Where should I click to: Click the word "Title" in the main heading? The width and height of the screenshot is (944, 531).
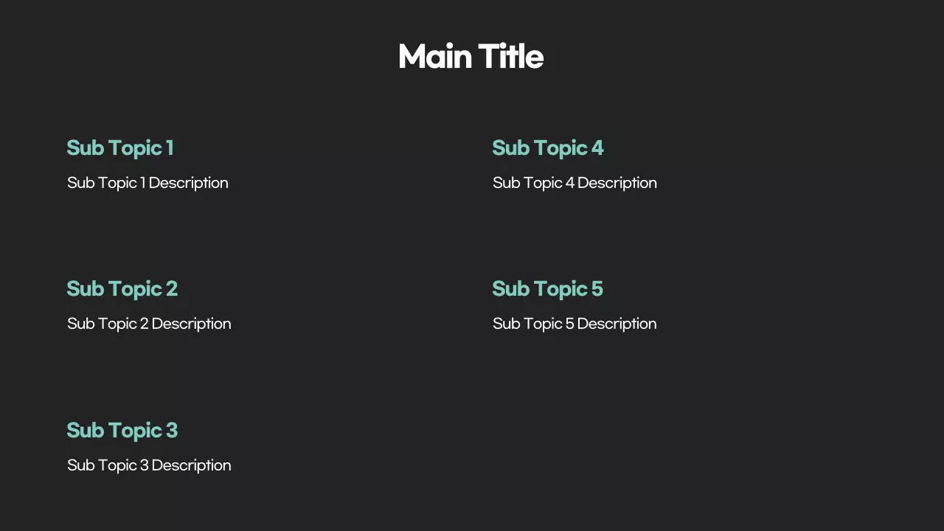[x=510, y=57]
